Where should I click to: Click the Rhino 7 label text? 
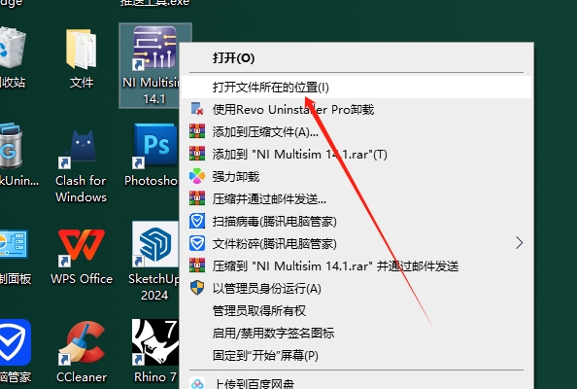(x=154, y=377)
